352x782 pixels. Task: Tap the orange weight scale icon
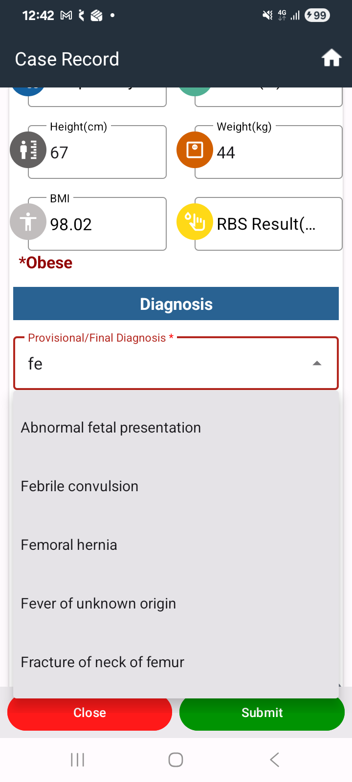195,150
